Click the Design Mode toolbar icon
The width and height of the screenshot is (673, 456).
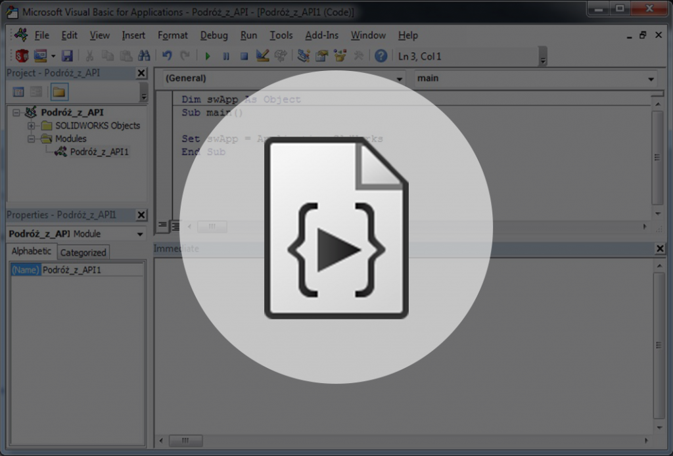[262, 56]
